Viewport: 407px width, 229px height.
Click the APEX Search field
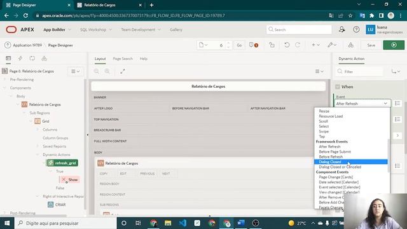point(299,30)
